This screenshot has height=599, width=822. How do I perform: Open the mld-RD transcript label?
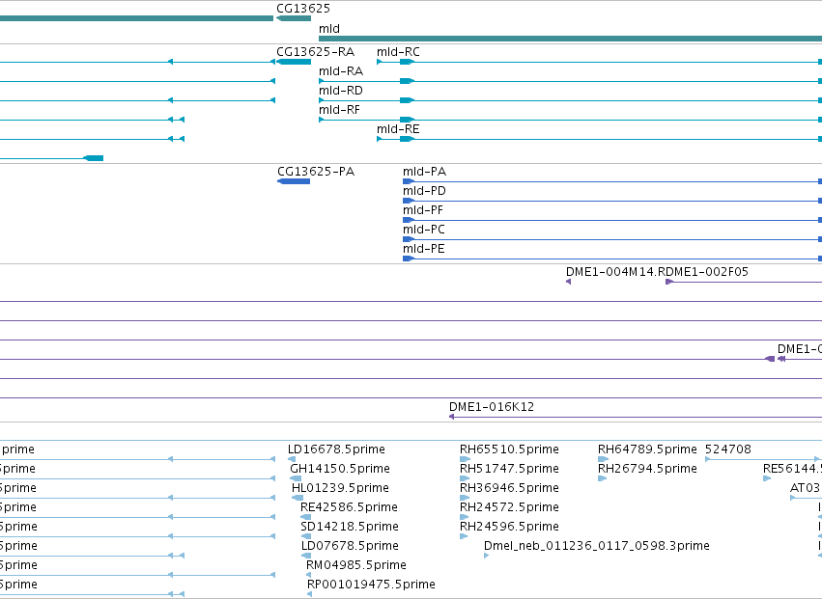(341, 91)
